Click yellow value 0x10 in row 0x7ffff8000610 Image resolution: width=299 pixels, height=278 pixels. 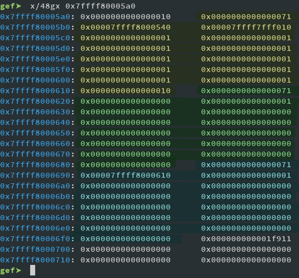pos(126,91)
